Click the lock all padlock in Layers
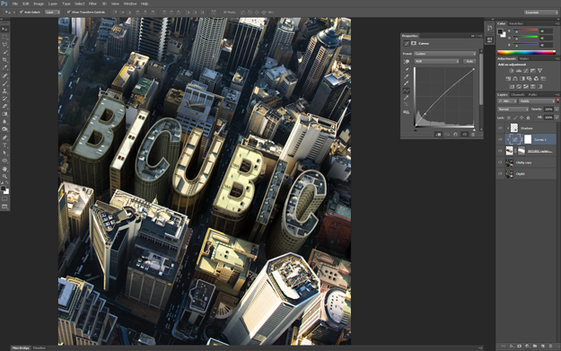 528,118
